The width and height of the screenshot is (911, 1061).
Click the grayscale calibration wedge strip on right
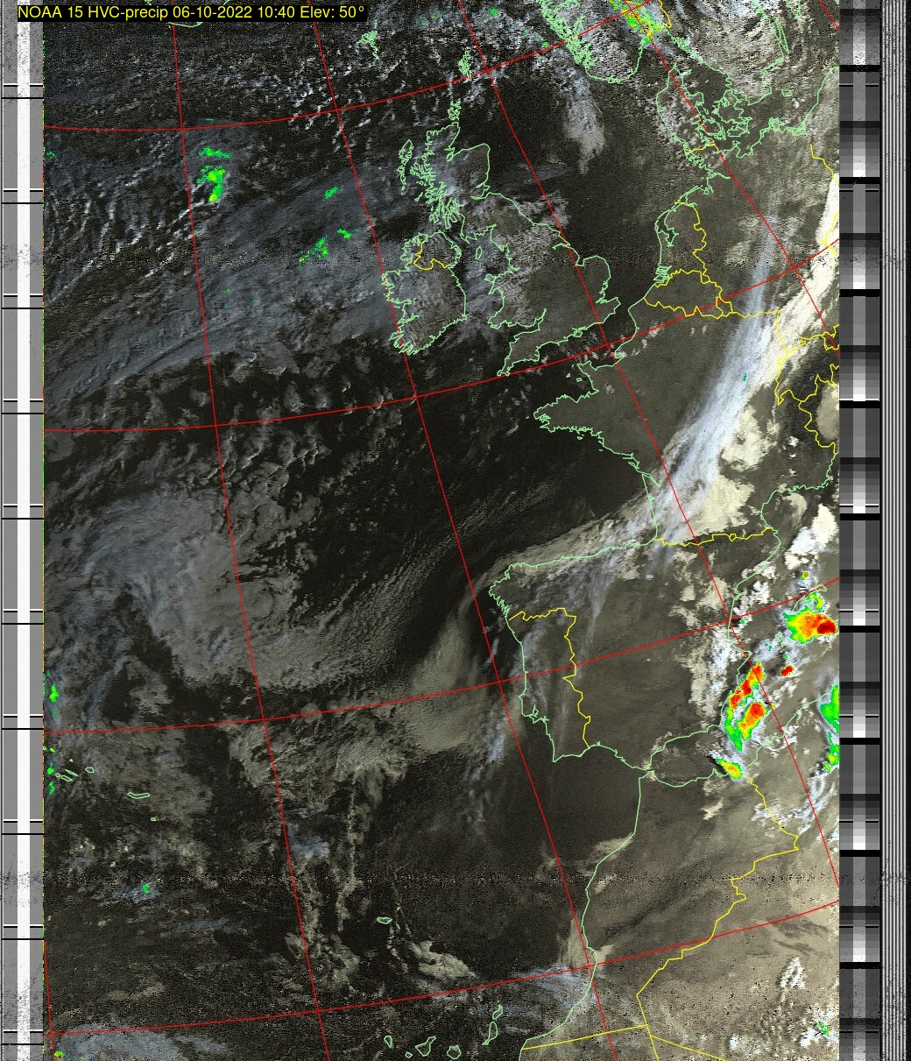click(x=859, y=526)
